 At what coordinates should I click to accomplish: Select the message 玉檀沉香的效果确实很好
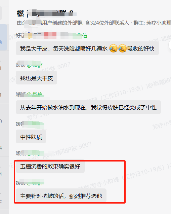(50, 166)
